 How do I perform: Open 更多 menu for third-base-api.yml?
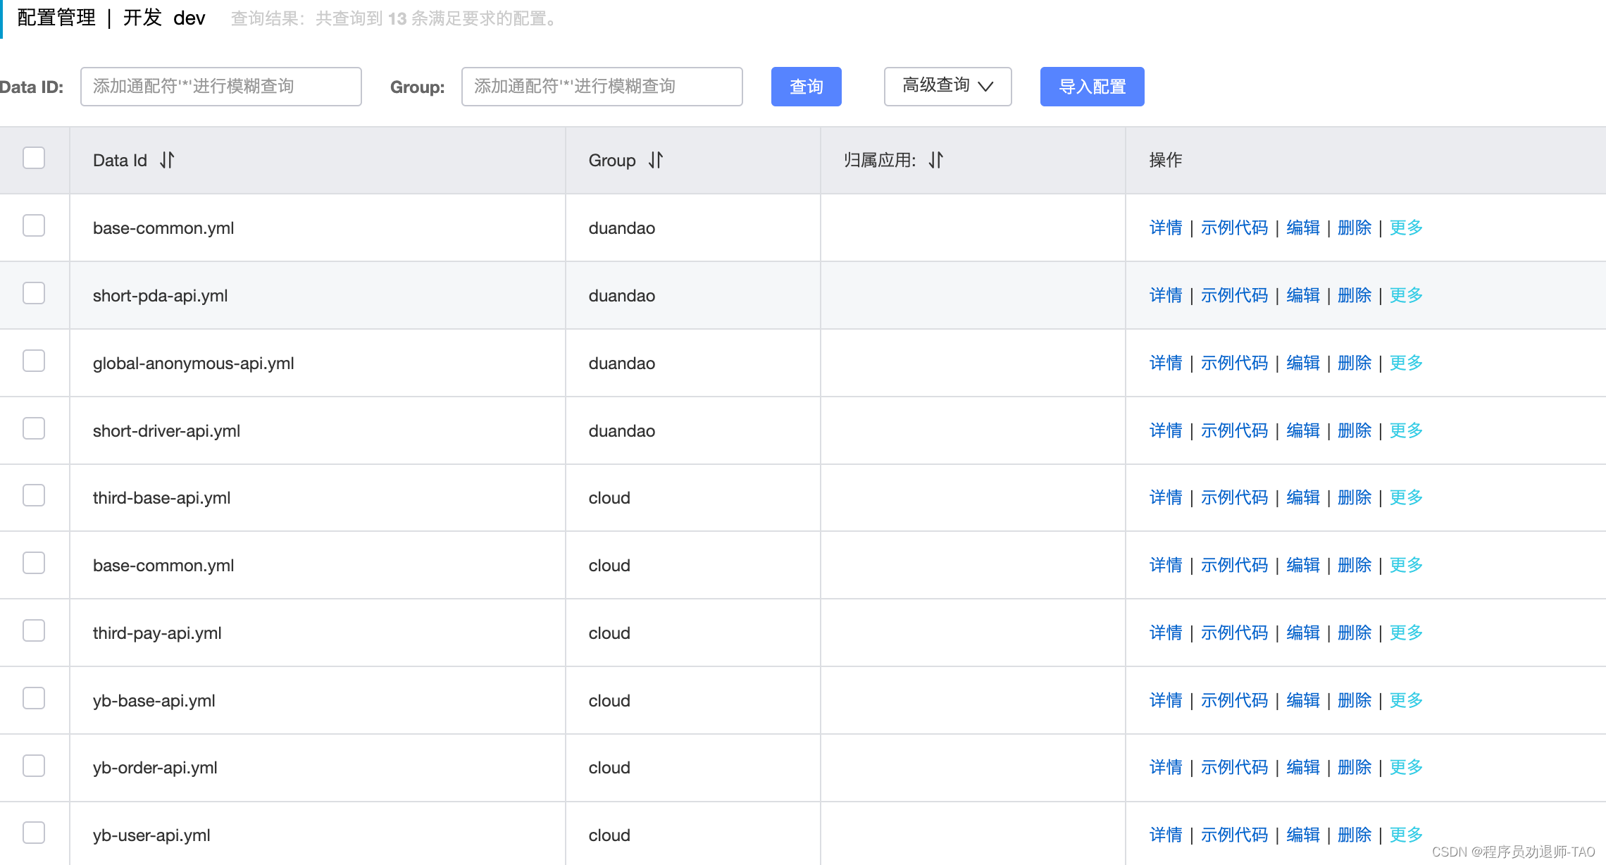[1406, 497]
